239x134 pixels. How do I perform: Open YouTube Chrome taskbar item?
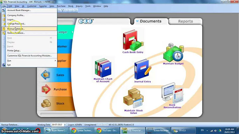tap(107, 130)
